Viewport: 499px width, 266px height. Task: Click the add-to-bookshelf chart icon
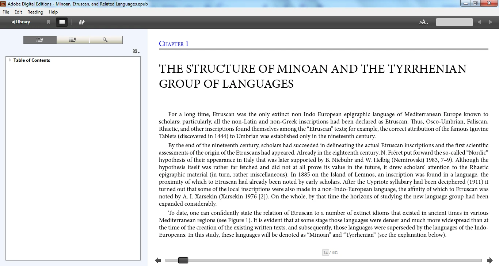click(82, 22)
